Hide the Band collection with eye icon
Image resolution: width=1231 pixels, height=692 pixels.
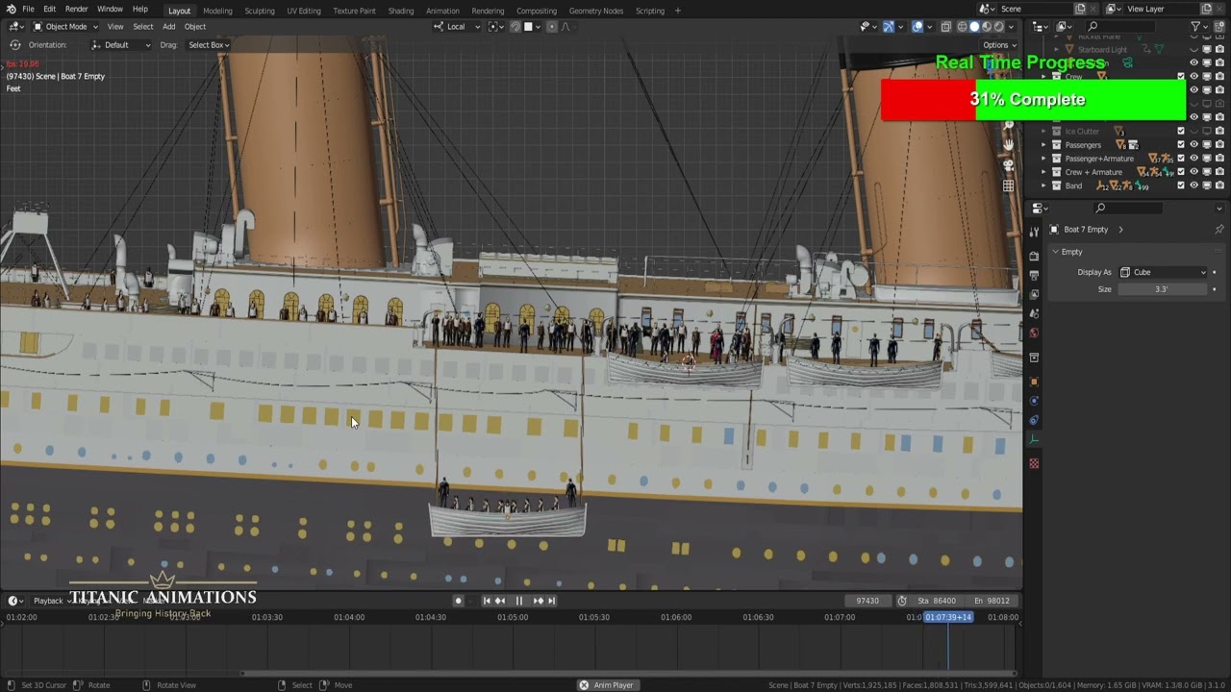[1194, 185]
